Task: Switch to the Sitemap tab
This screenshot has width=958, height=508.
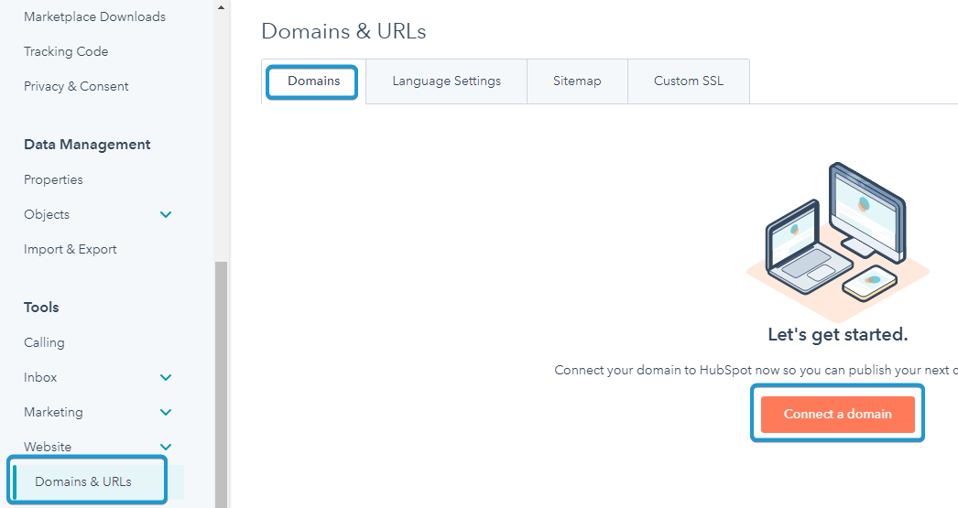Action: [x=577, y=81]
